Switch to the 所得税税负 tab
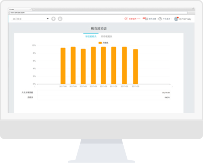Viewport: 203px width, 163px height. tap(107, 37)
